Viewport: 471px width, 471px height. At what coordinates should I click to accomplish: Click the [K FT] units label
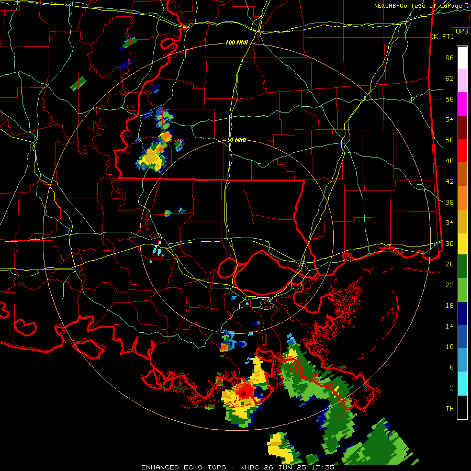[x=442, y=37]
